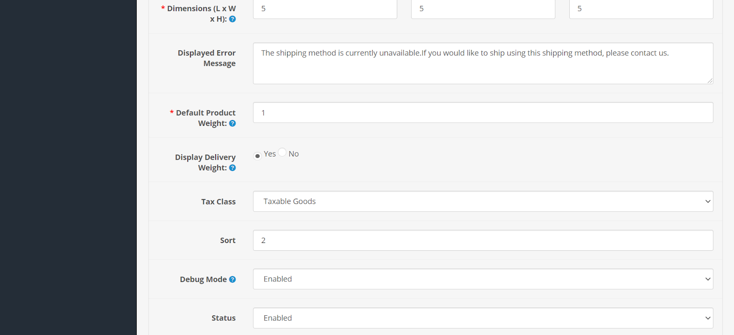Select Yes for Display Delivery Weight
The height and width of the screenshot is (335, 734).
[257, 156]
